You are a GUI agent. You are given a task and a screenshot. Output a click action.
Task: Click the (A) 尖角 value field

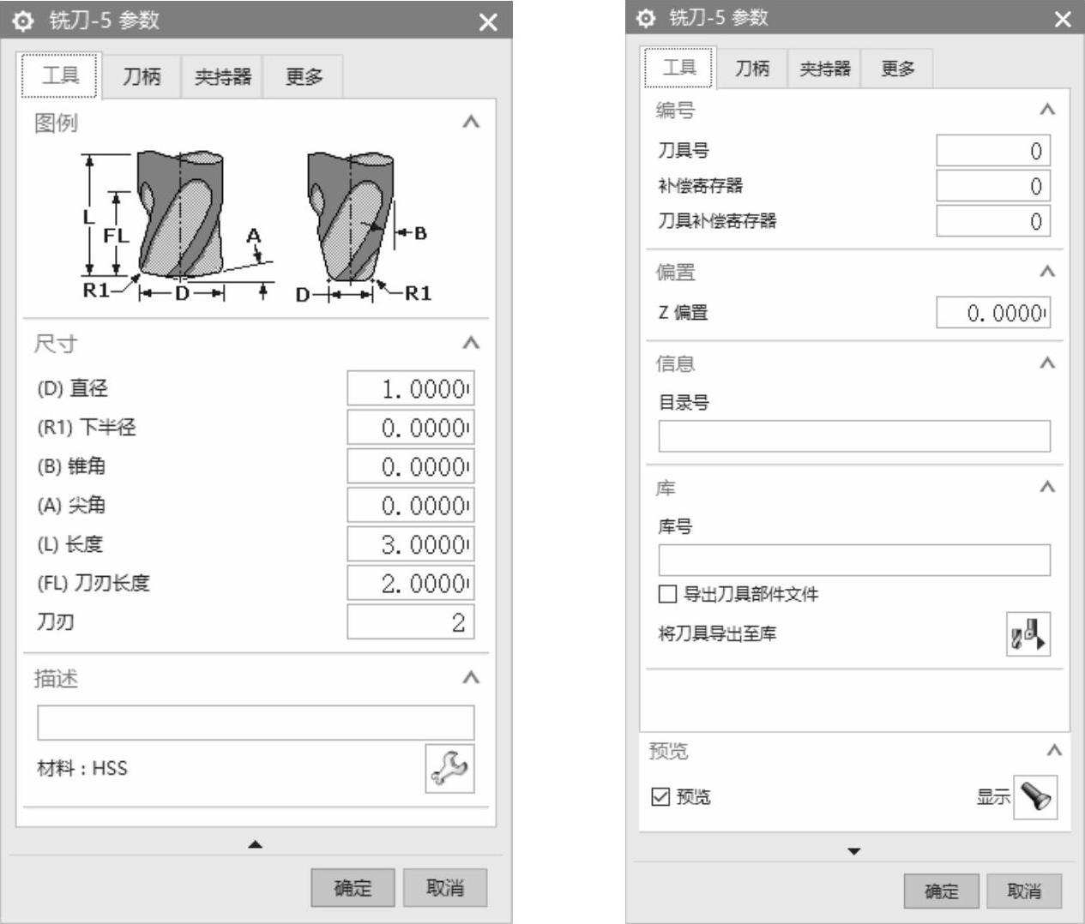(x=411, y=506)
